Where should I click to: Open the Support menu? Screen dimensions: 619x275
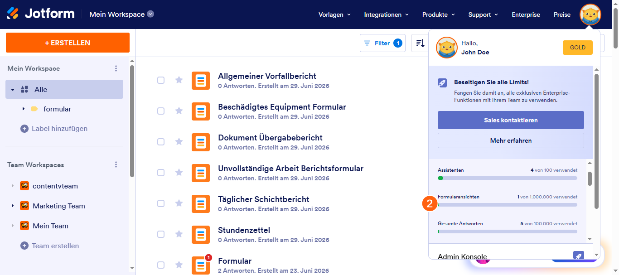[483, 14]
